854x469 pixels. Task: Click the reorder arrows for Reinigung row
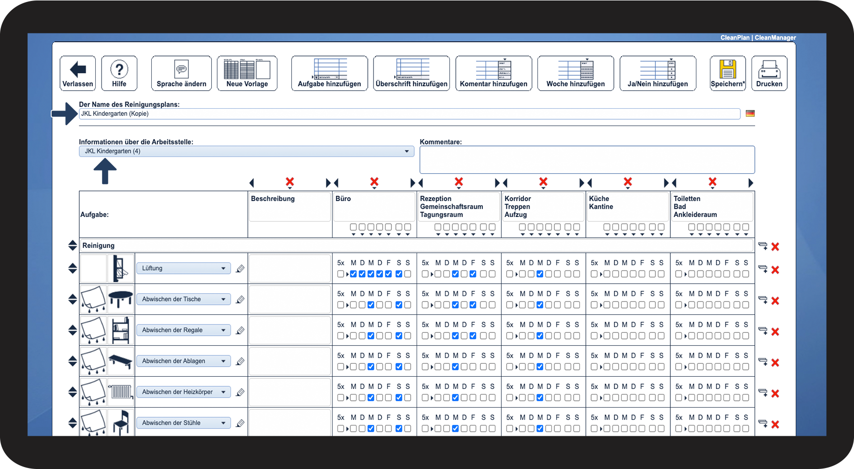pyautogui.click(x=72, y=245)
